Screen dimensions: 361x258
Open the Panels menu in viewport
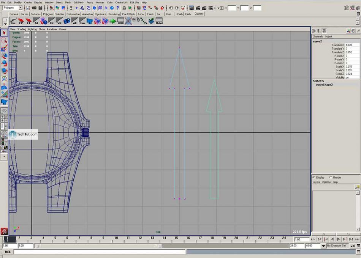63,29
